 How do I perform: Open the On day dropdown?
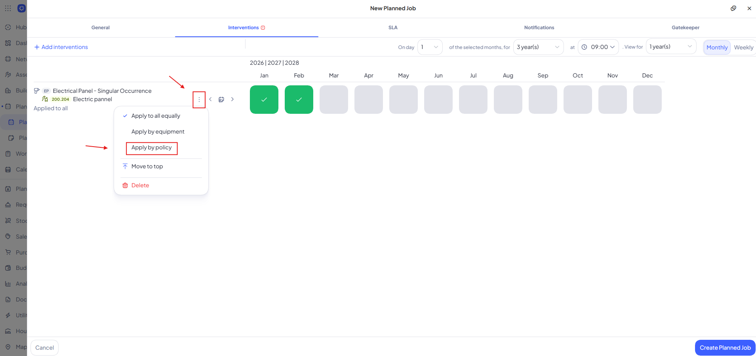coord(430,47)
